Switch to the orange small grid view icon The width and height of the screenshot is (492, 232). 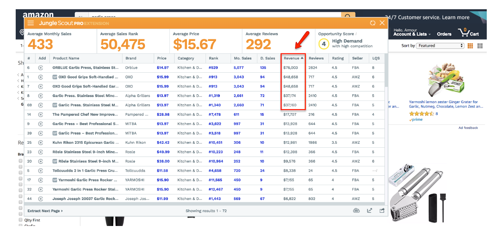[470, 46]
